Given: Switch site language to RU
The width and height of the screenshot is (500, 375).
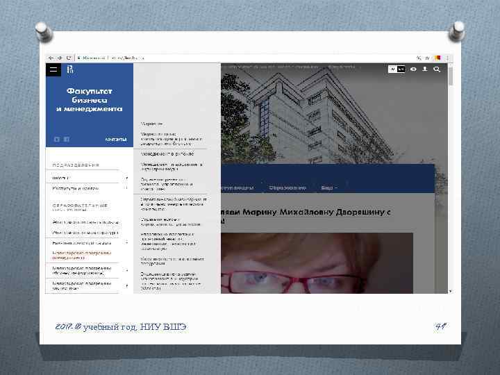Looking at the screenshot, I should (x=392, y=69).
